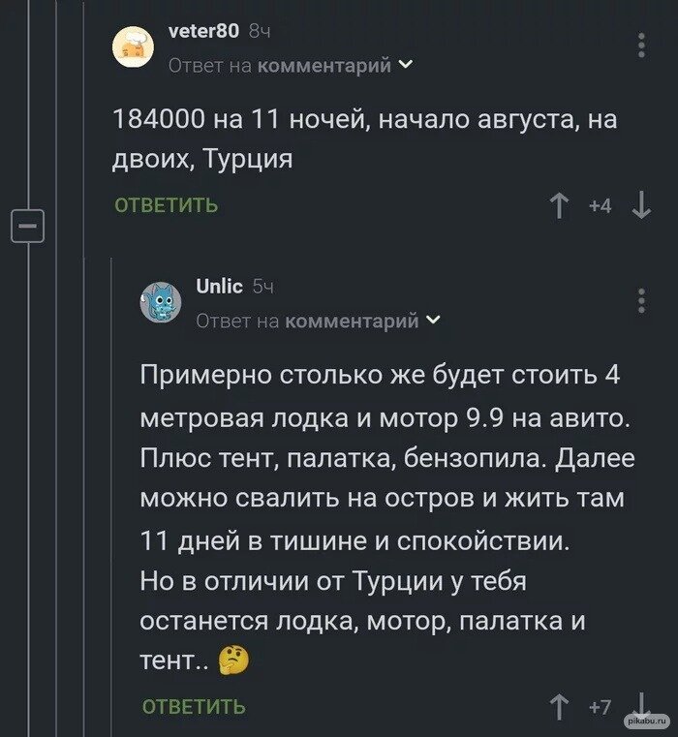Click the 8ч timestamp on veter80's comment
The image size is (678, 737).
(260, 32)
